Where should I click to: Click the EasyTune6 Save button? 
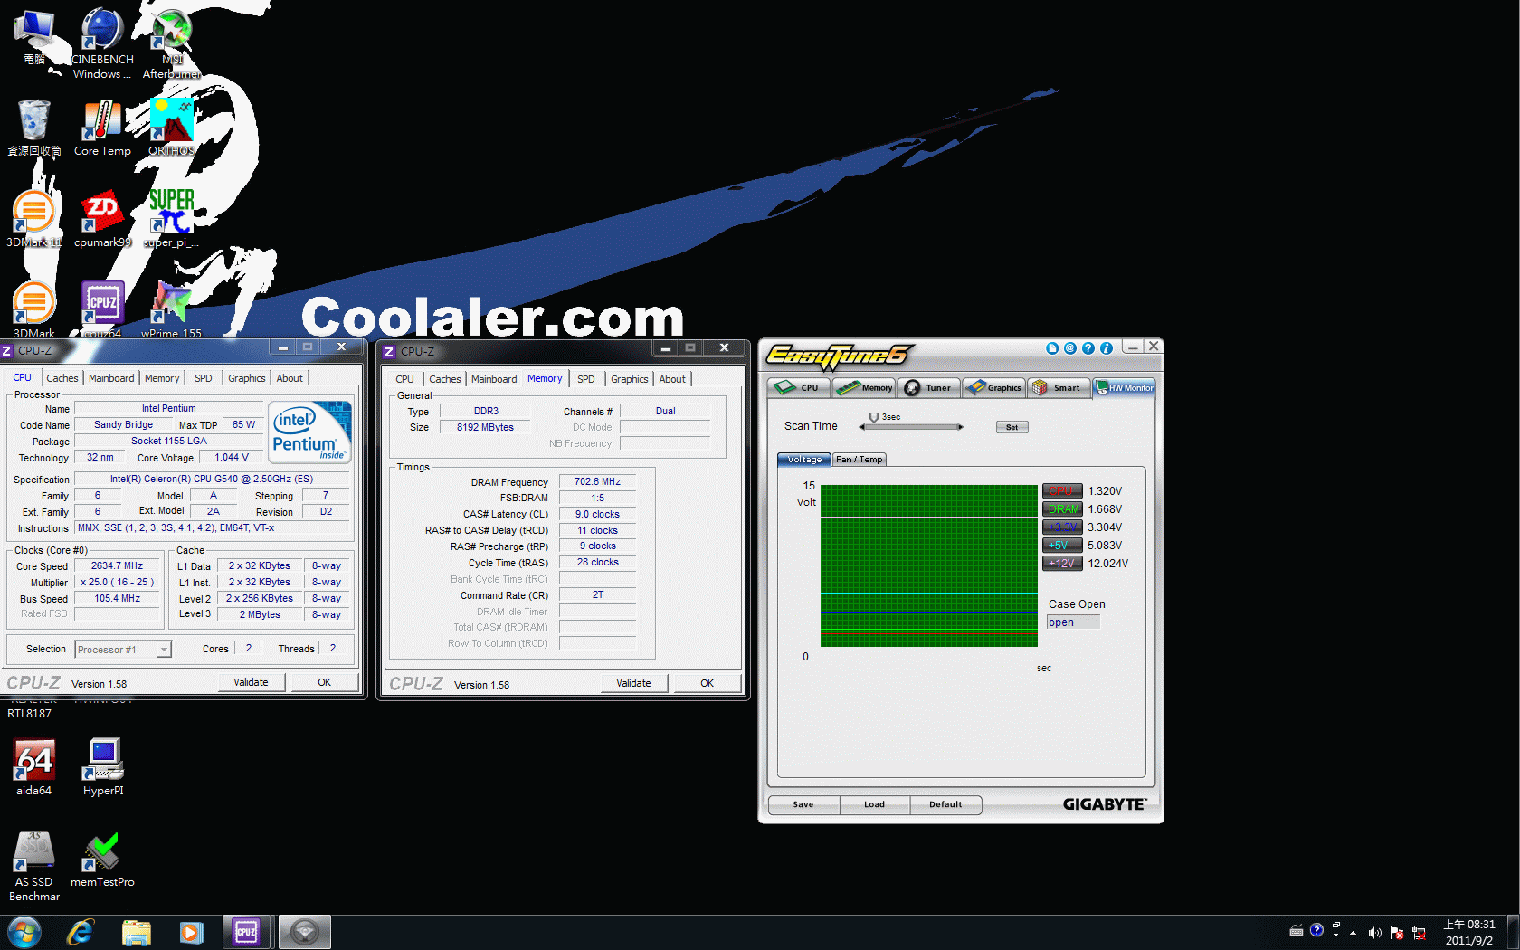coord(803,804)
